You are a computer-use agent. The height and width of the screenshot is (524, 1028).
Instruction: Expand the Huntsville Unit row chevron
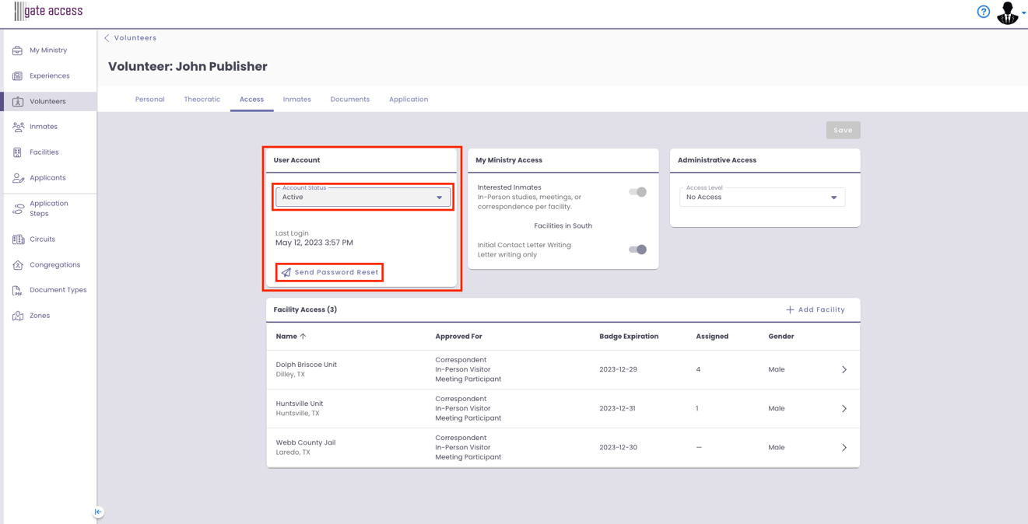844,409
